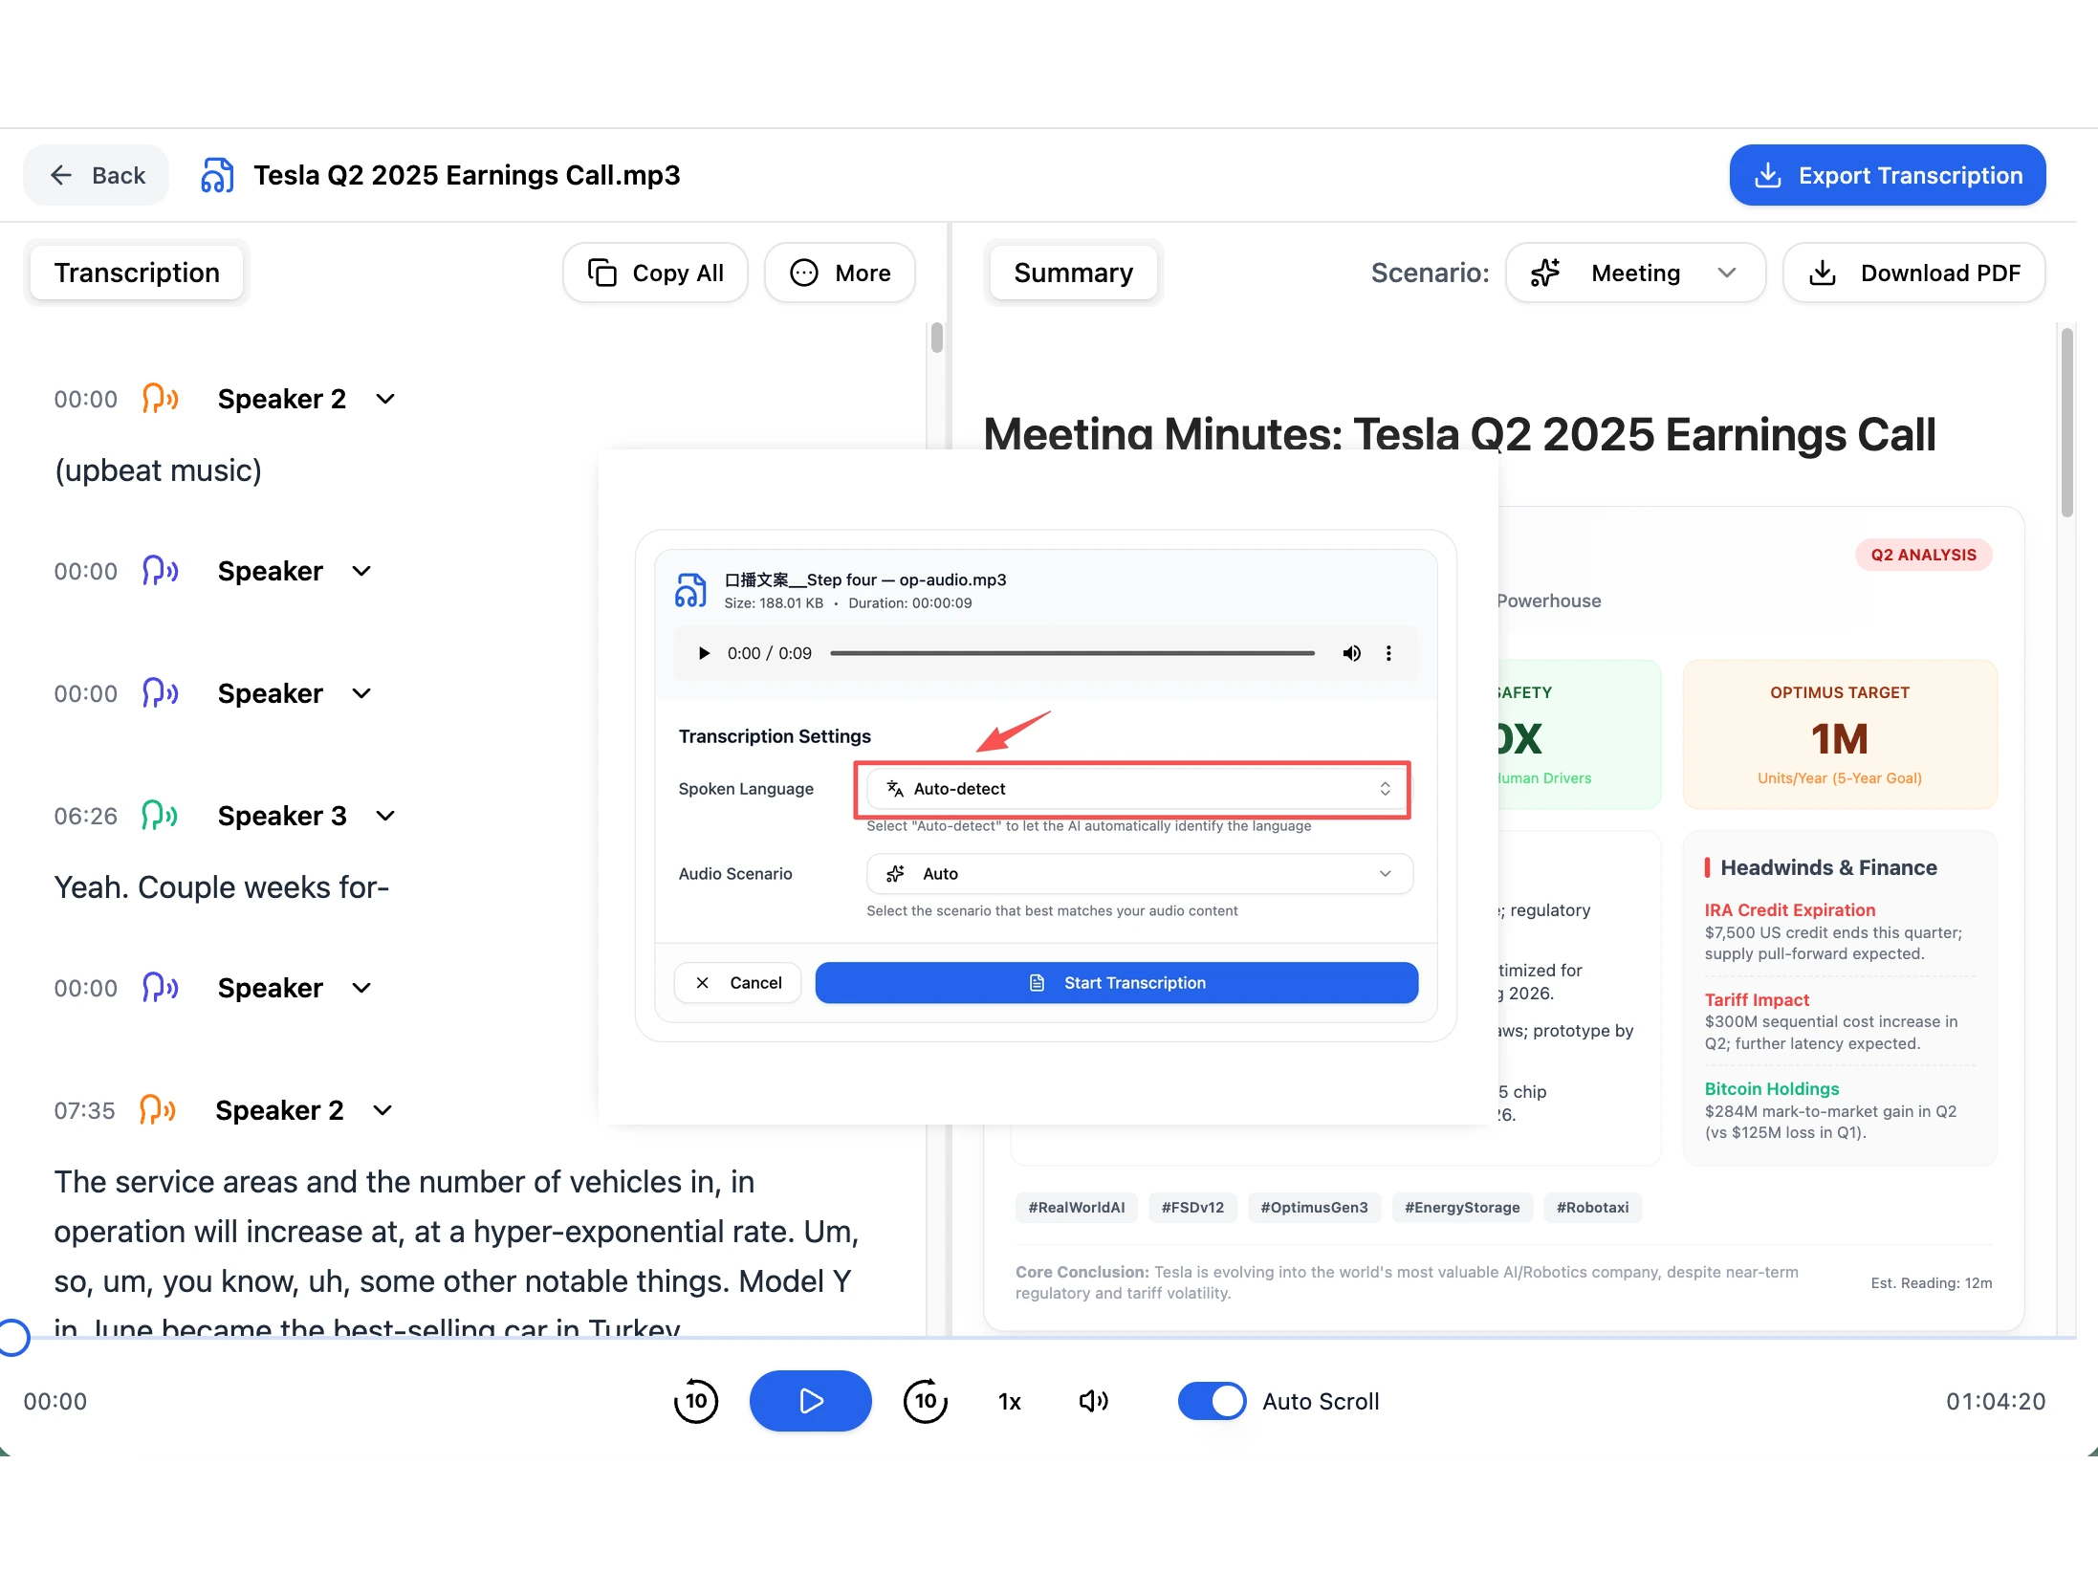Click the #RealWorldAI tag
Image resolution: width=2098 pixels, height=1574 pixels.
coord(1077,1208)
